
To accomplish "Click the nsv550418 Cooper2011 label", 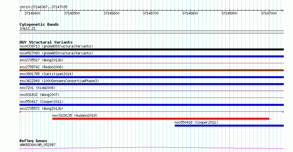I will coord(196,122).
